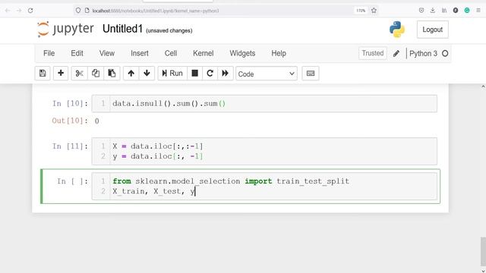
Task: Click the page vertical scrollbar thumb
Action: [x=483, y=251]
